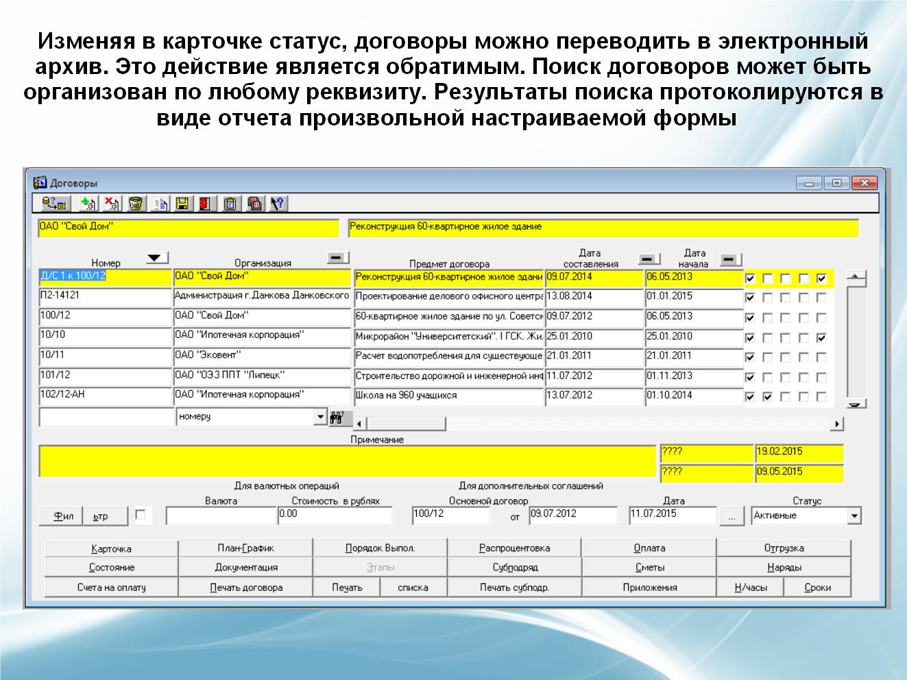Open the trash bin icon in toolbar

pos(135,203)
